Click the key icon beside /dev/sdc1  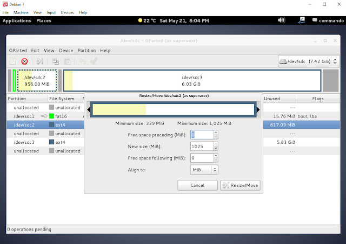click(44, 116)
